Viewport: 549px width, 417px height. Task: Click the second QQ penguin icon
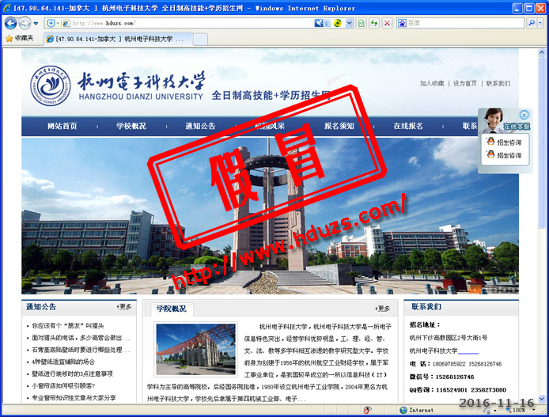pos(490,154)
